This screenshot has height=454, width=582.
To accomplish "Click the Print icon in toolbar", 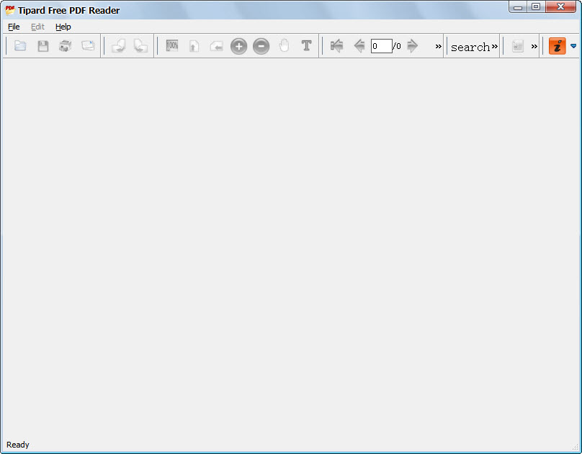I will coord(66,46).
